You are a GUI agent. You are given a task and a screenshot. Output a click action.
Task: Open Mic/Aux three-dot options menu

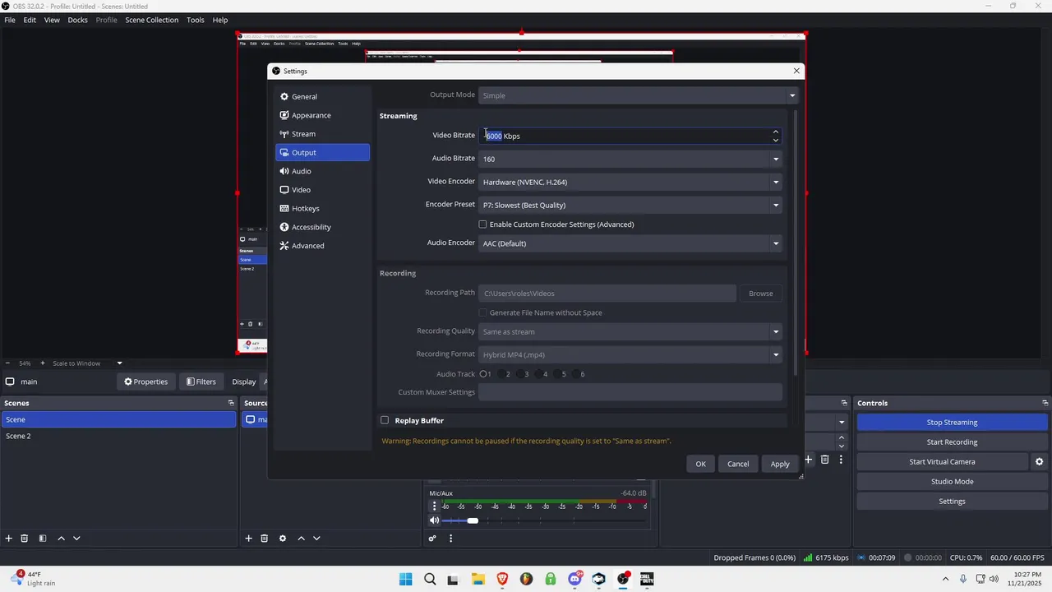(434, 506)
